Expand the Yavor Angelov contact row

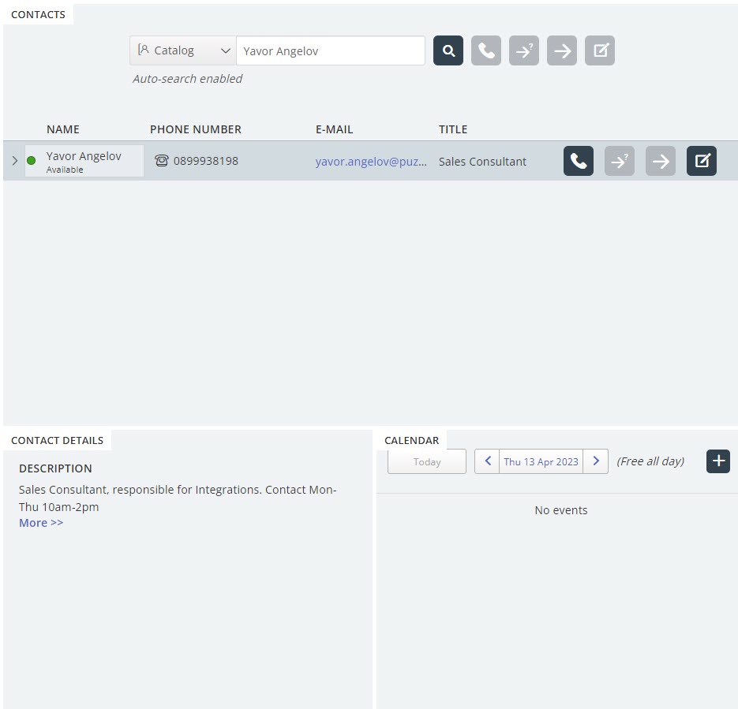pos(14,161)
